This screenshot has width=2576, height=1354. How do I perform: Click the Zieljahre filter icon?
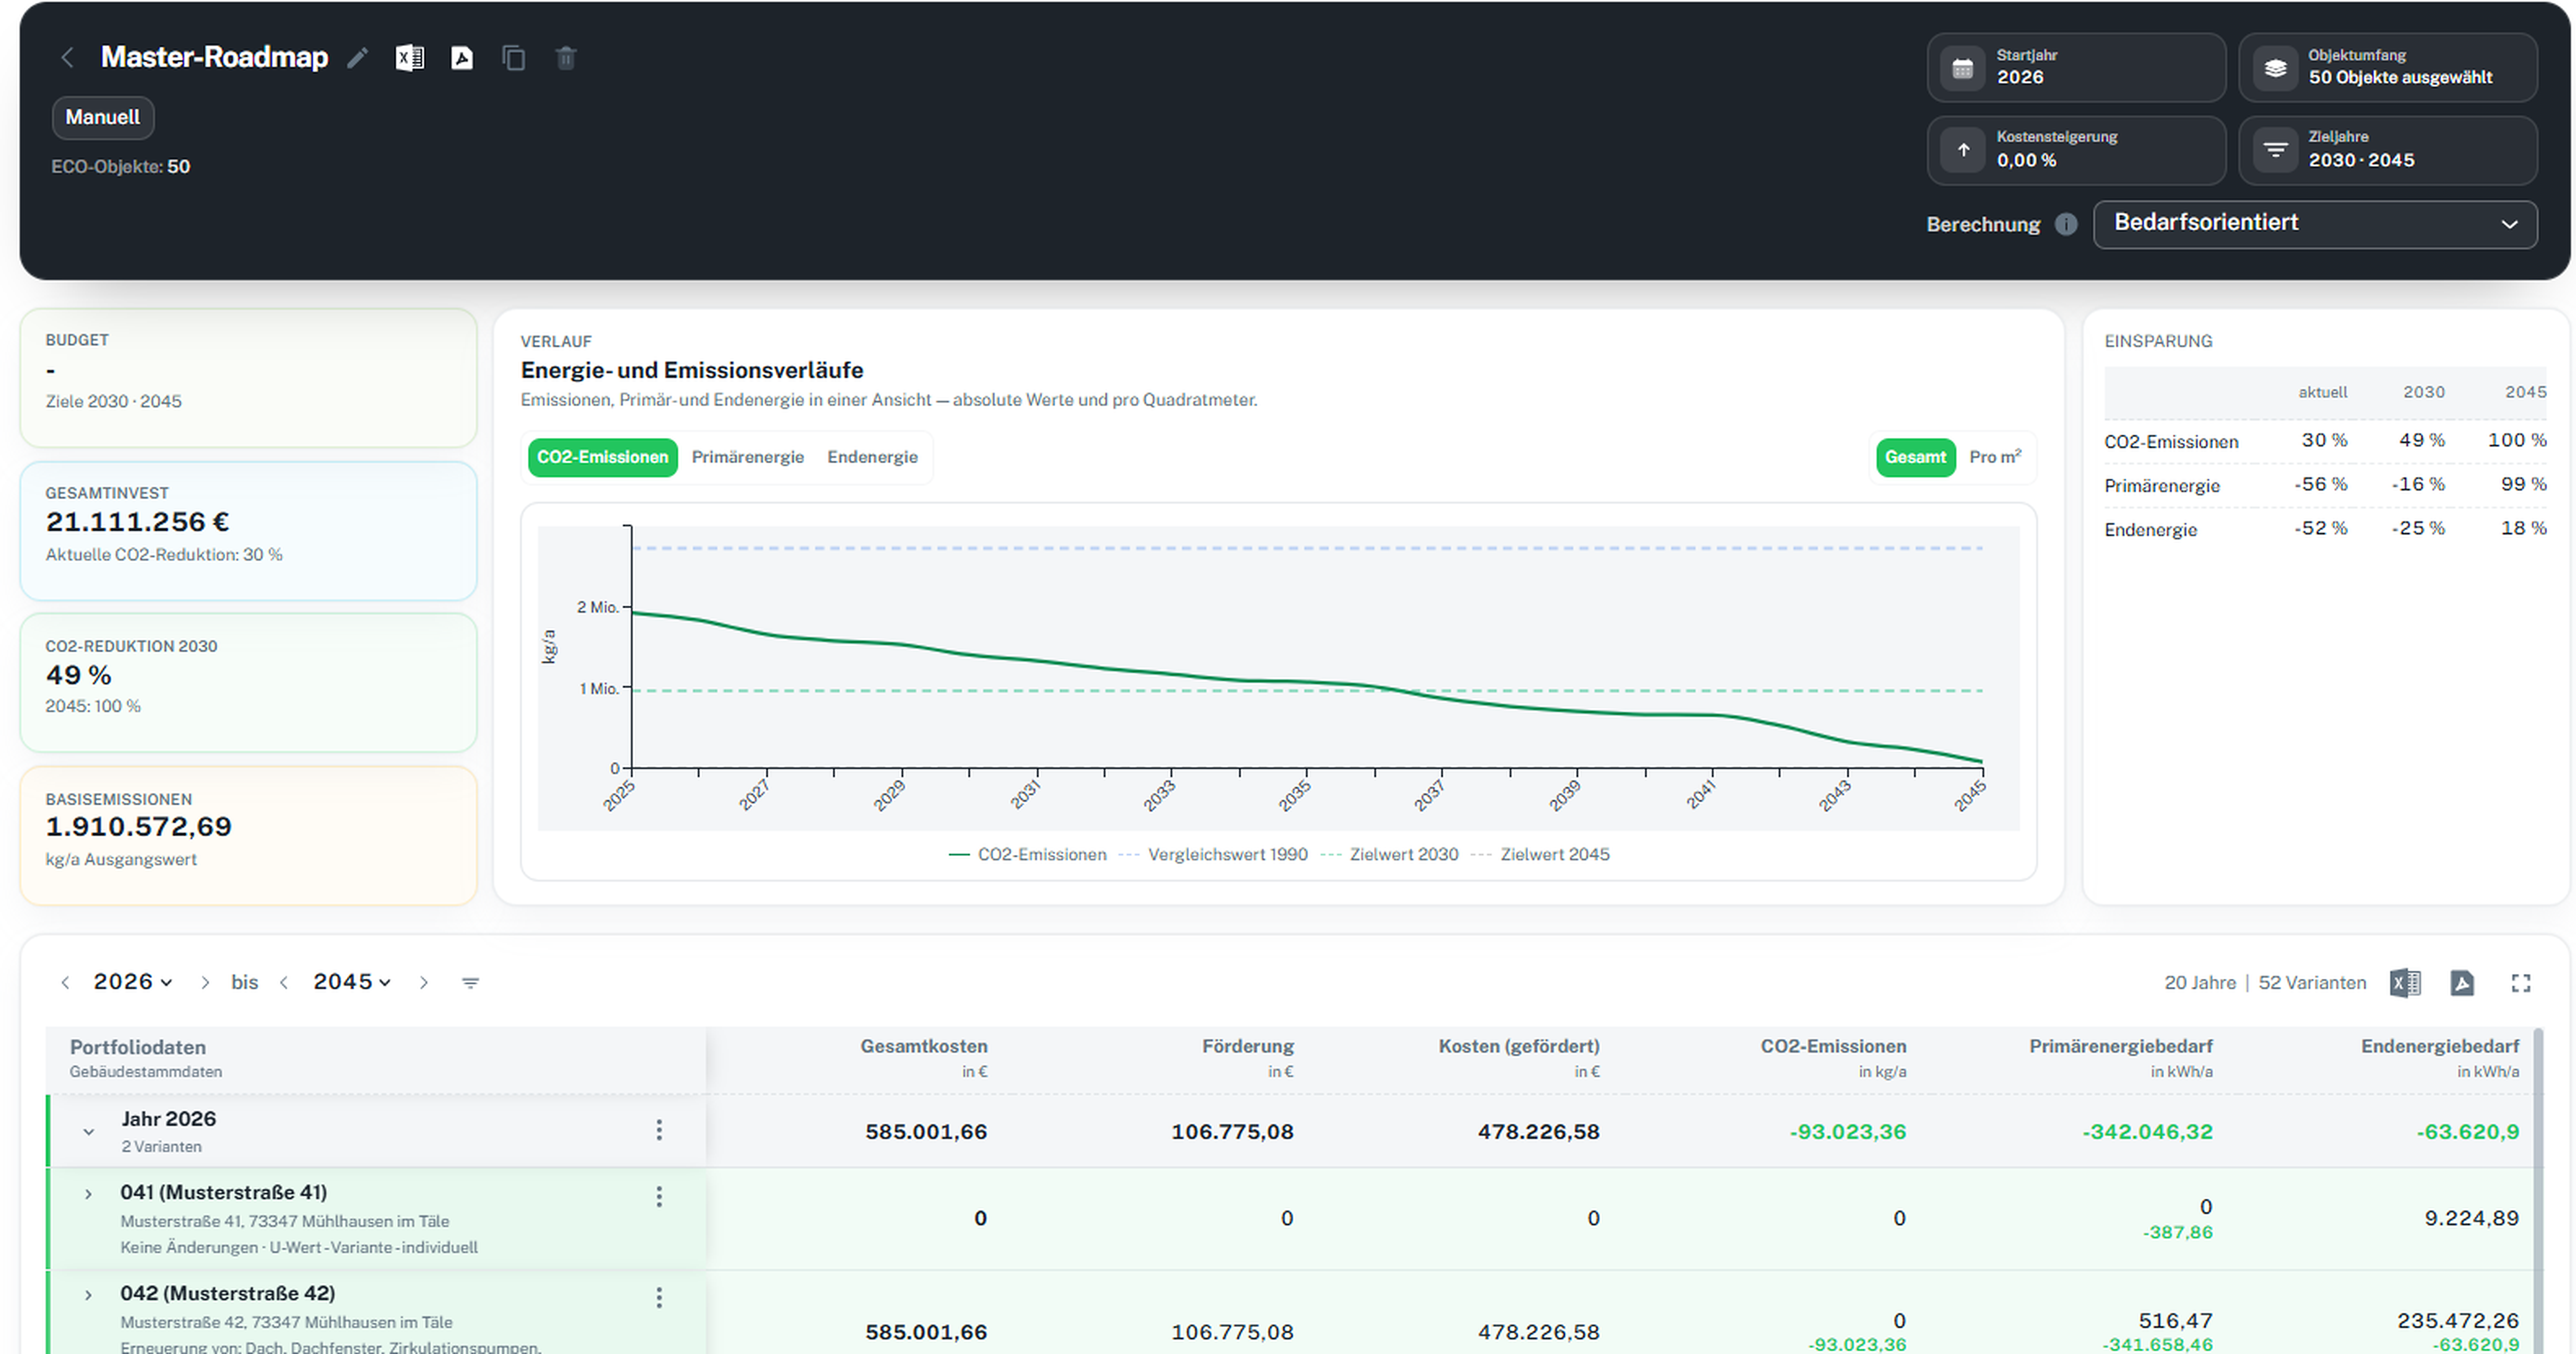(2275, 150)
